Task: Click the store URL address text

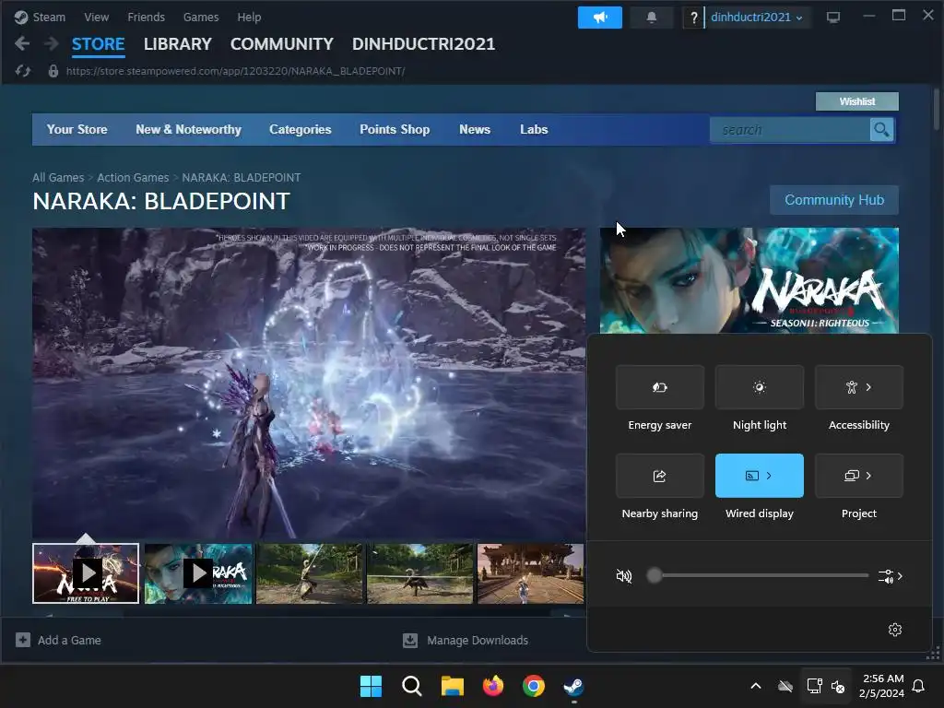Action: (235, 71)
